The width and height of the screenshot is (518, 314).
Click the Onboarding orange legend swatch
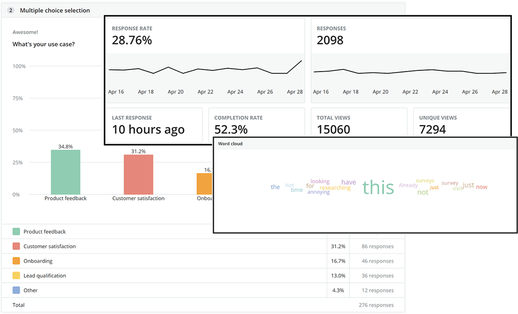[16, 261]
